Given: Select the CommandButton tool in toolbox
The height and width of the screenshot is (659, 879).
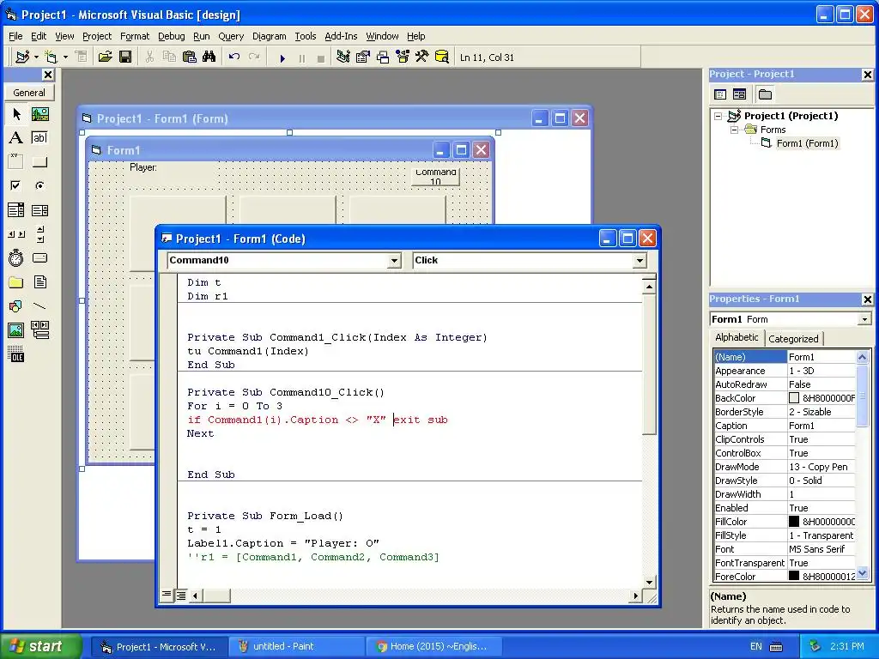Looking at the screenshot, I should pos(39,162).
